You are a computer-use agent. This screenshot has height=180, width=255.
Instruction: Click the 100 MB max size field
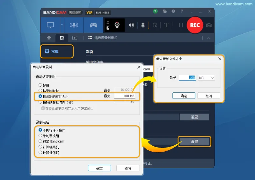(x=125, y=96)
